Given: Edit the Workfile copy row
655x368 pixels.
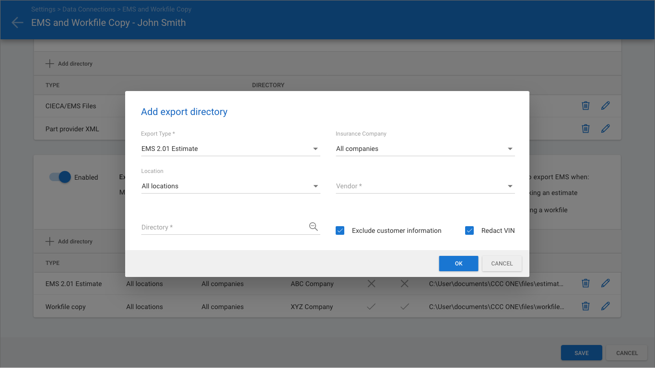Looking at the screenshot, I should click(x=606, y=306).
